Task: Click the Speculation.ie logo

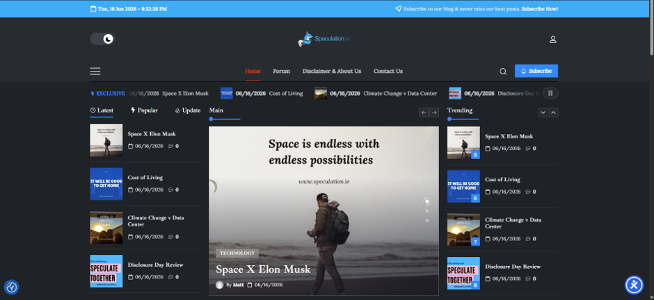Action: pos(324,39)
